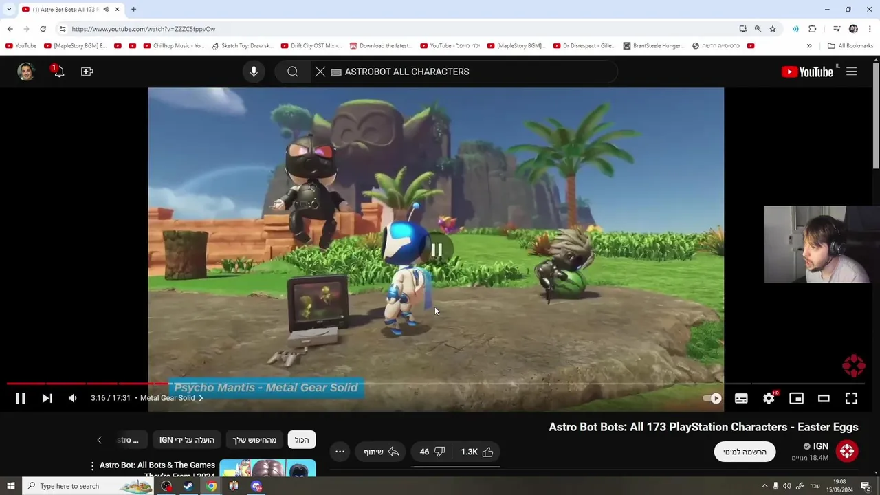Open the Chrome tab search dropdown
This screenshot has width=880, height=495.
(9, 9)
